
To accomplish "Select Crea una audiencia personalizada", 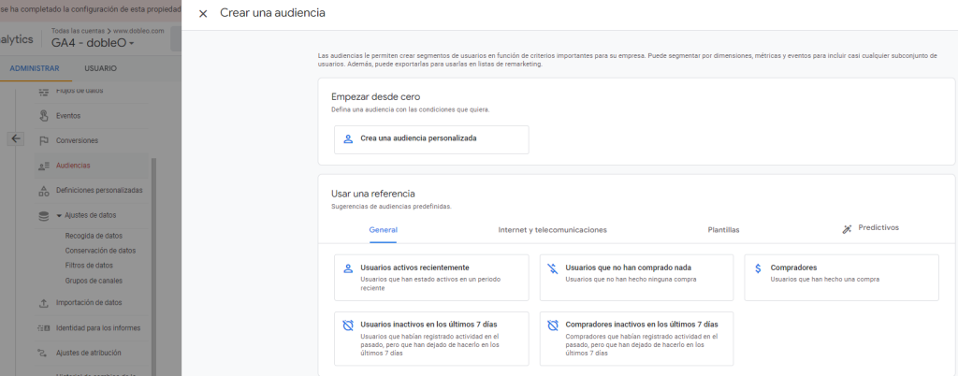I will 430,139.
